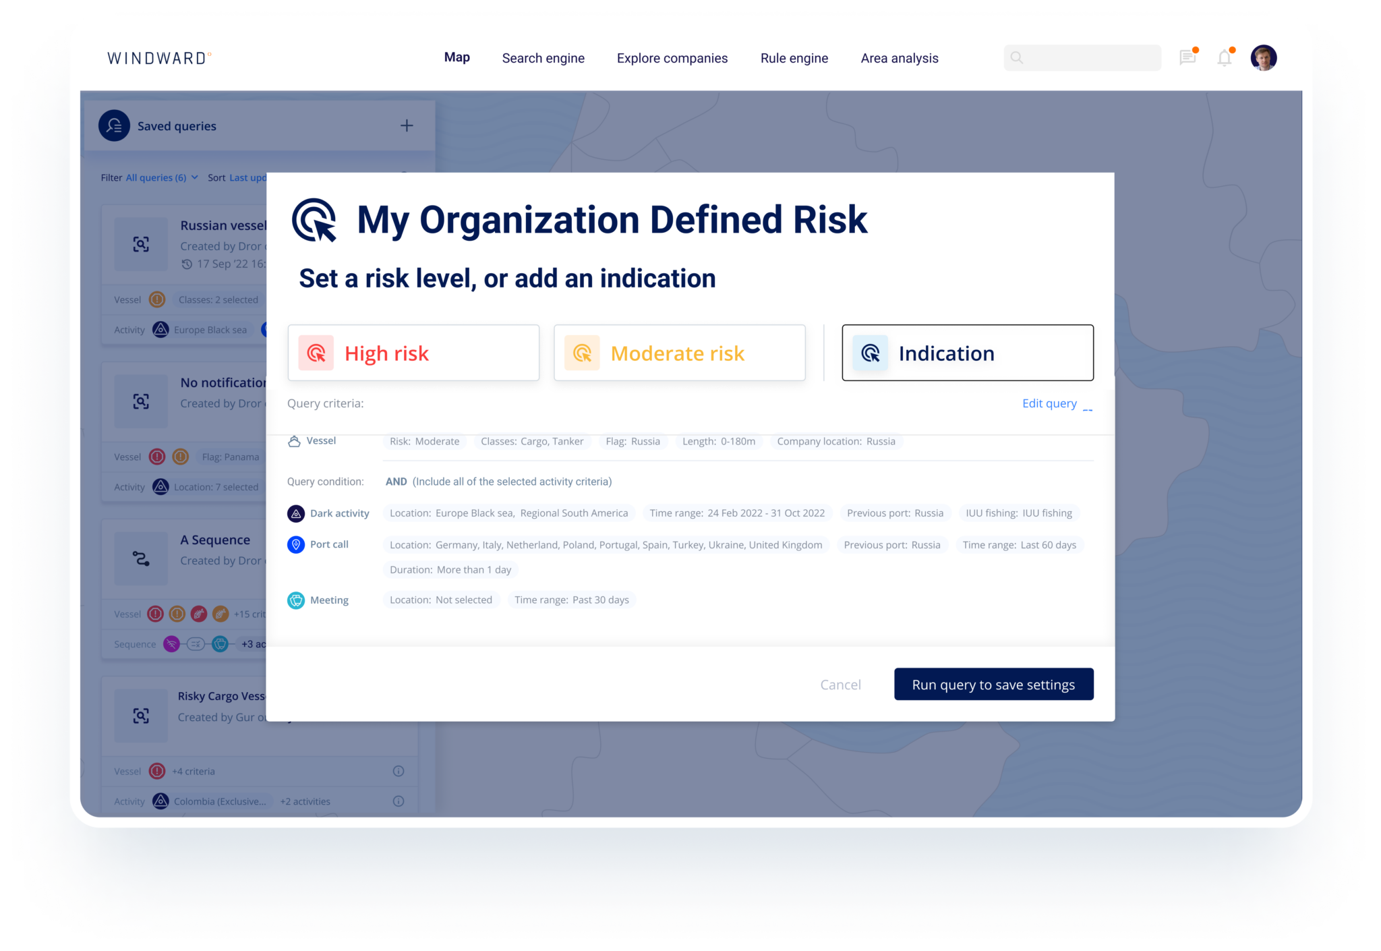This screenshot has width=1381, height=951.
Task: Expand the Risky Cargo Vessel info icon
Action: (399, 771)
